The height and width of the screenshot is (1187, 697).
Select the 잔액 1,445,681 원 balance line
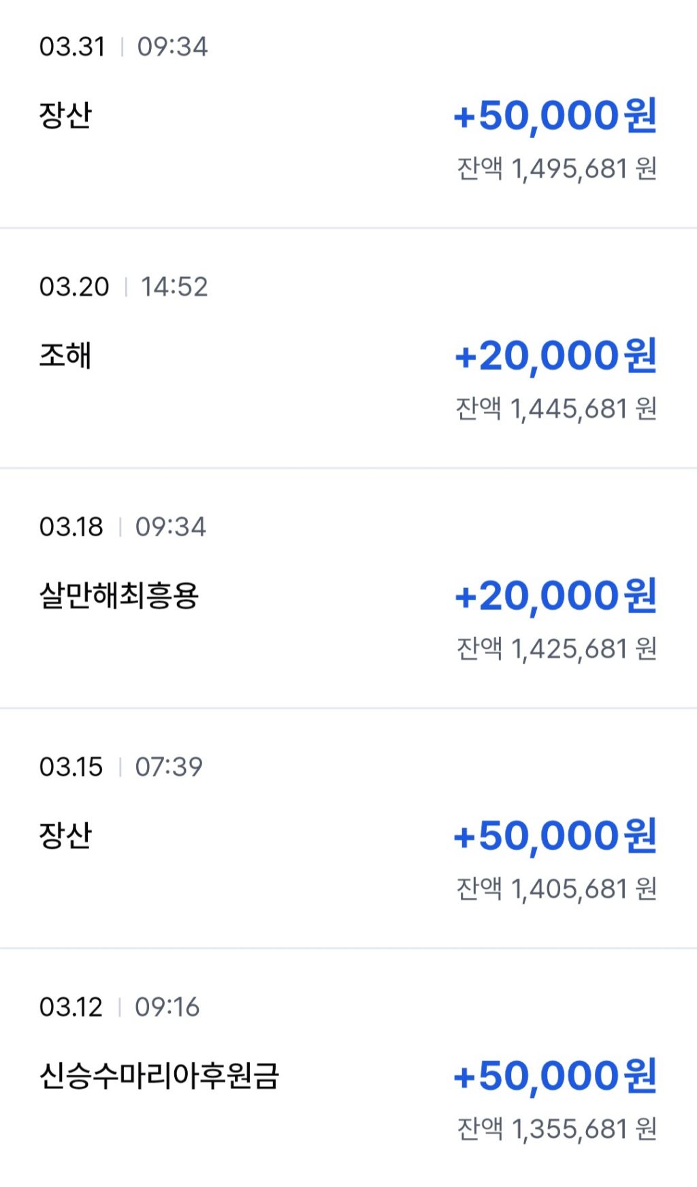(557, 409)
